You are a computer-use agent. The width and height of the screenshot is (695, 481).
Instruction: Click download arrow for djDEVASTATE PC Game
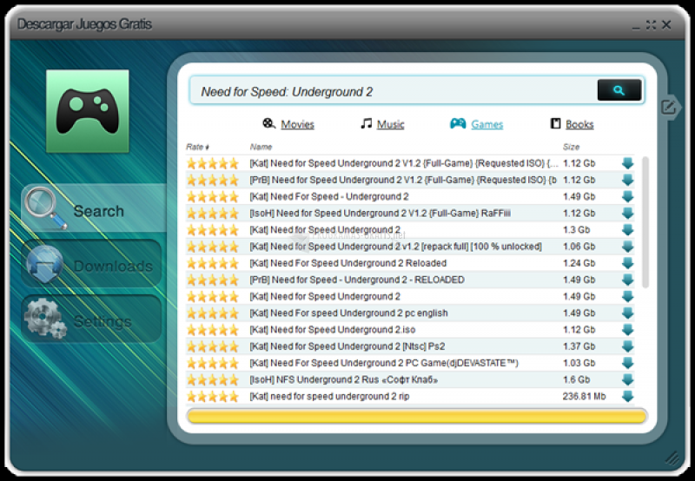628,363
